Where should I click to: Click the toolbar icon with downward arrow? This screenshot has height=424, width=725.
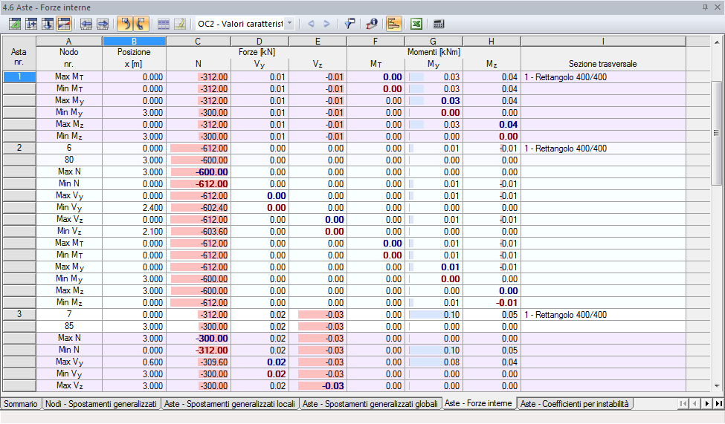coord(47,24)
